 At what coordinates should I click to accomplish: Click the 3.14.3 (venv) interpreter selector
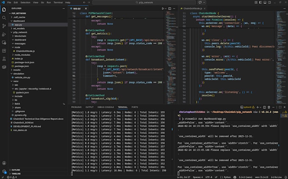point(245,177)
